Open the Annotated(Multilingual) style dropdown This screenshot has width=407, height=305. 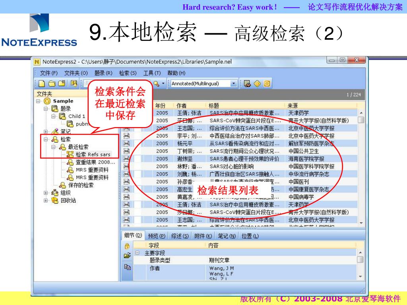(234, 83)
